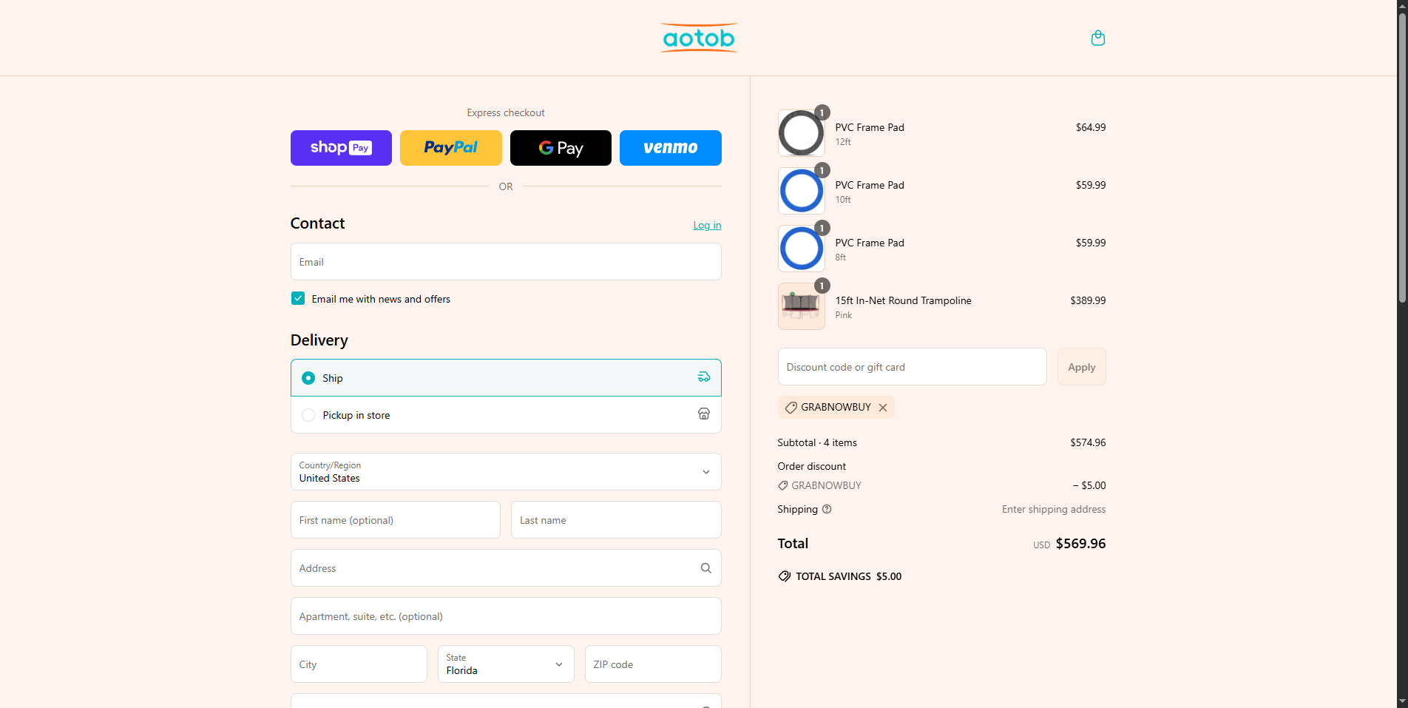Open the Log in link
Screen dimensions: 1408x708
click(x=707, y=225)
